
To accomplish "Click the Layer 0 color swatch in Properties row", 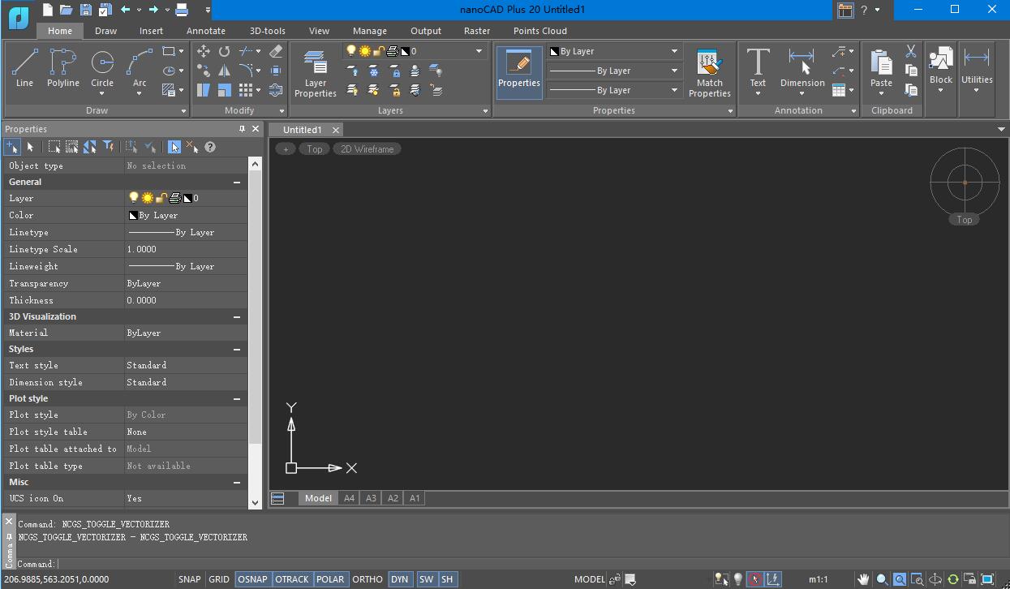I will click(x=187, y=198).
